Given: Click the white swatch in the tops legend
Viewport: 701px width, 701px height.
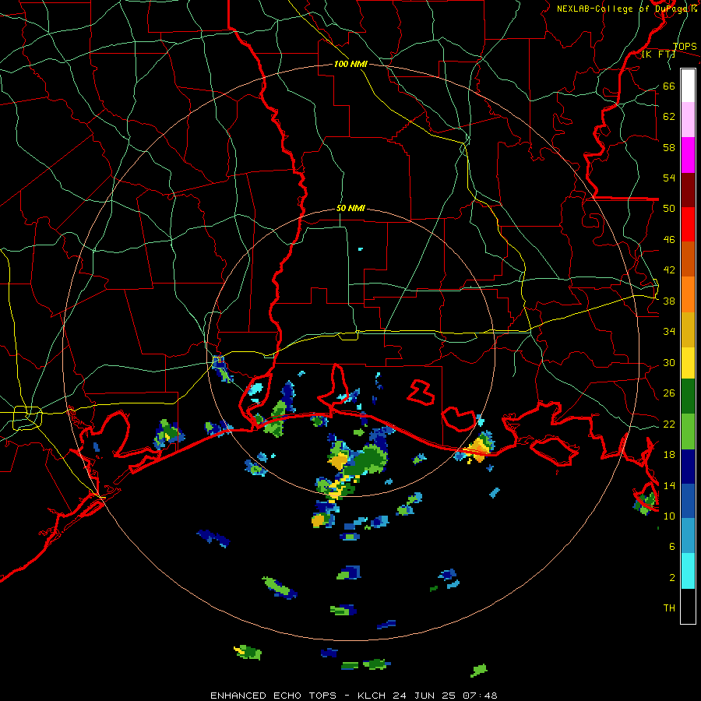Looking at the screenshot, I should [x=688, y=86].
